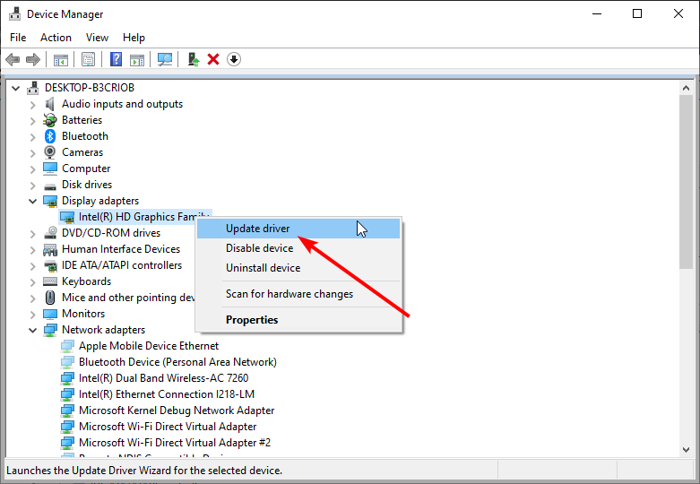Click the Computer monitor icon in tree
The image size is (700, 484).
click(50, 169)
